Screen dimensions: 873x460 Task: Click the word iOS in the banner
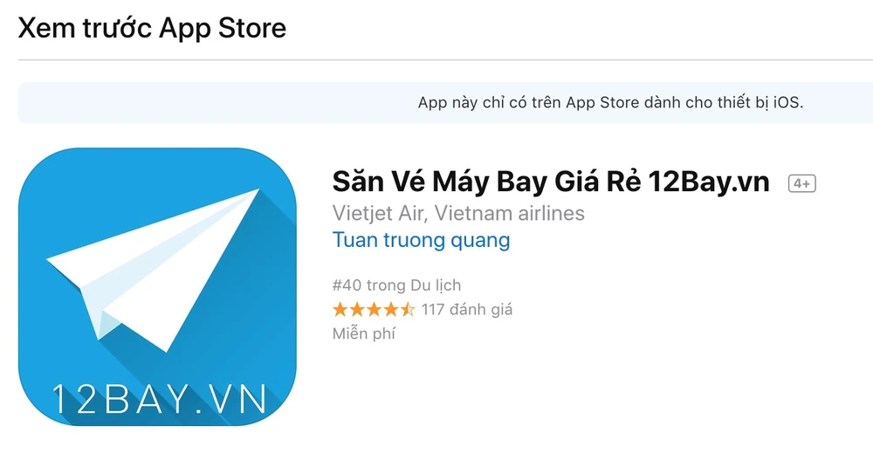coord(787,102)
